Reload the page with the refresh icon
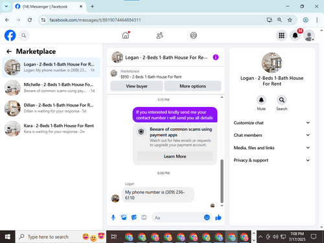 (30, 20)
